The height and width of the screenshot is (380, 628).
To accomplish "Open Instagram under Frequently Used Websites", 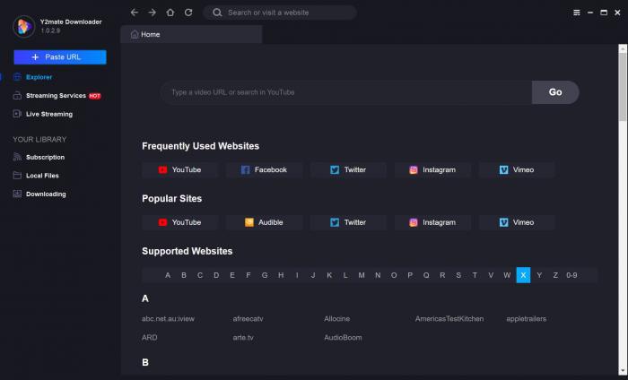I will point(432,170).
